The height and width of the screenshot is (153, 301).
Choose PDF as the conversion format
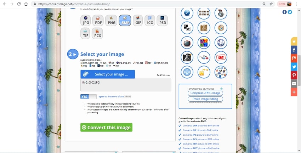click(98, 21)
